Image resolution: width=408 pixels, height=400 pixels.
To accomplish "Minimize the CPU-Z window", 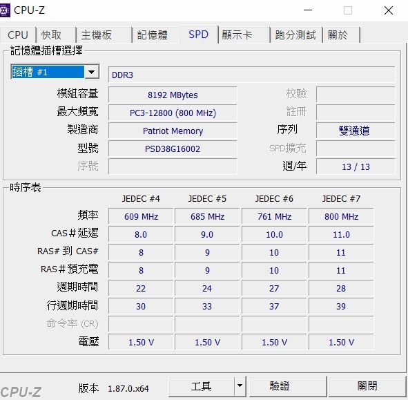I will click(308, 10).
